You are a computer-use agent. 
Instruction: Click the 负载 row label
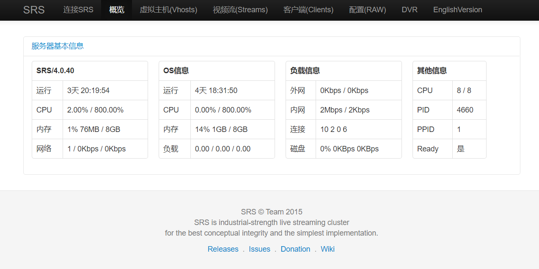tap(171, 149)
